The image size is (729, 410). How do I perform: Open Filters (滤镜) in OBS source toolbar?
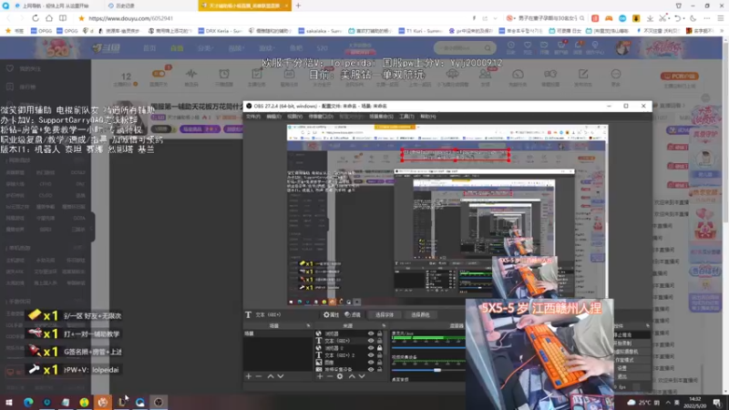click(353, 314)
